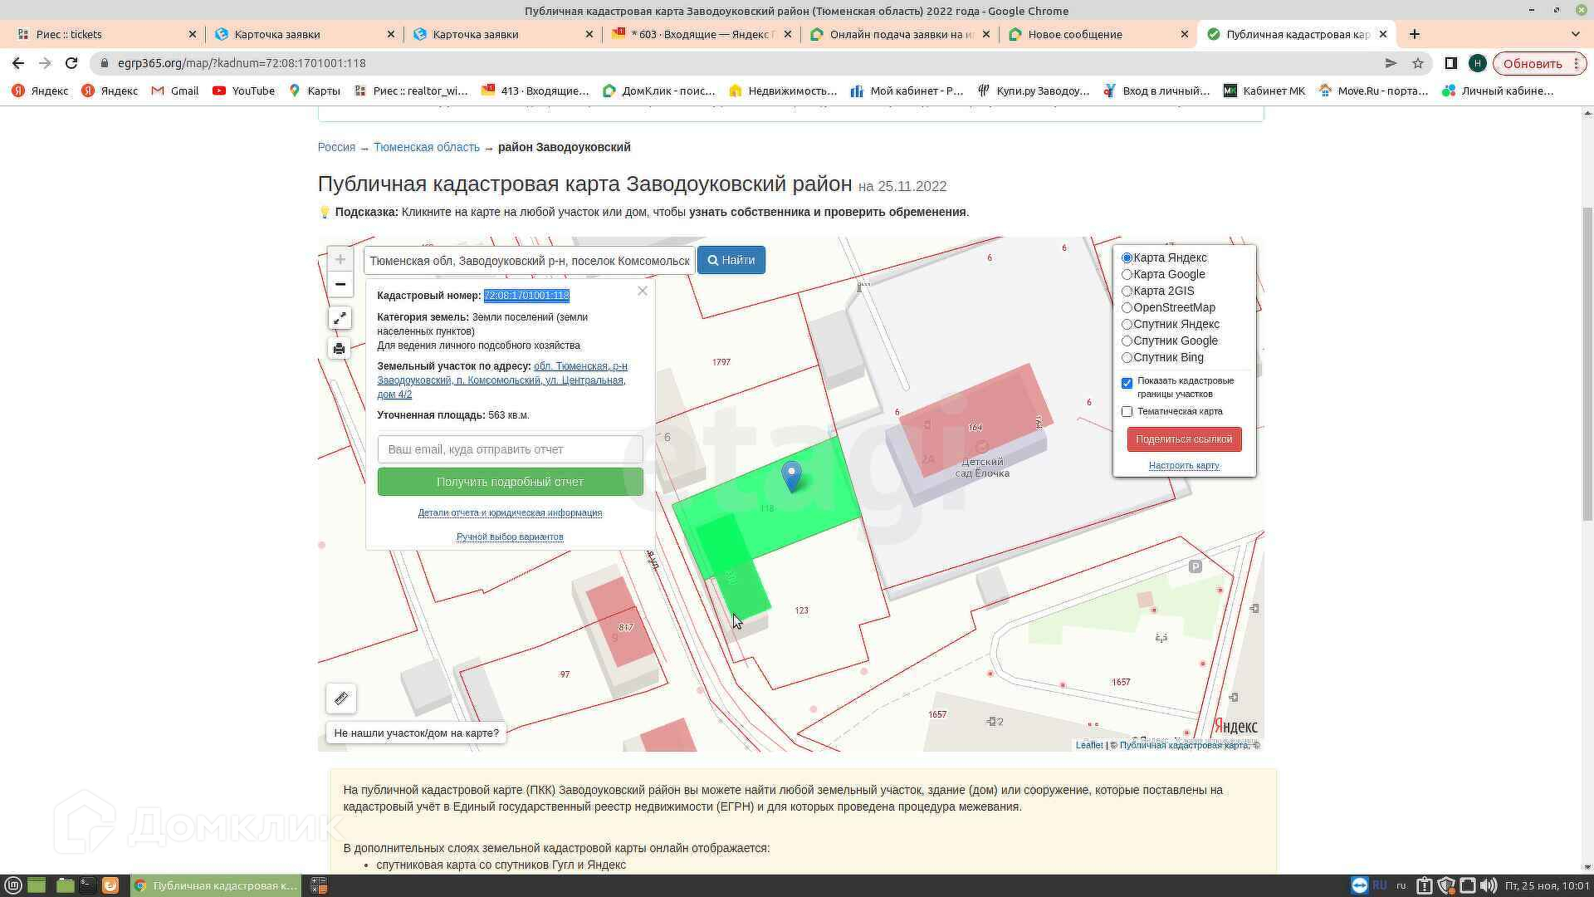Toggle fullscreen map expand icon
This screenshot has width=1594, height=897.
340,319
